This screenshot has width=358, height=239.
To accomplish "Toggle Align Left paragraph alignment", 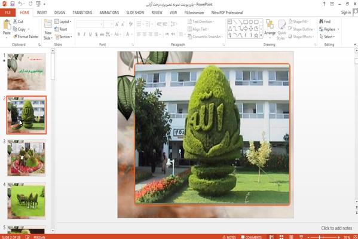I will pyautogui.click(x=139, y=34).
